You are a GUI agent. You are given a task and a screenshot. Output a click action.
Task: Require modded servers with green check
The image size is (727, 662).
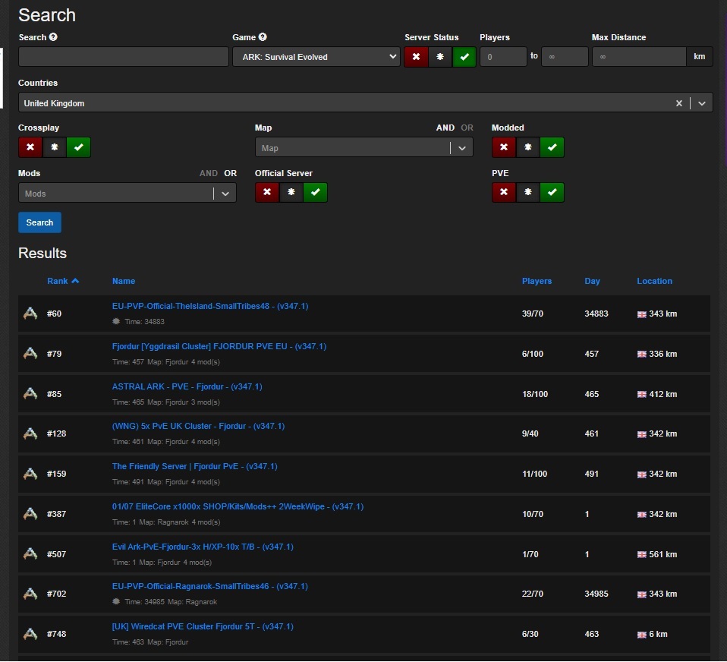[552, 147]
